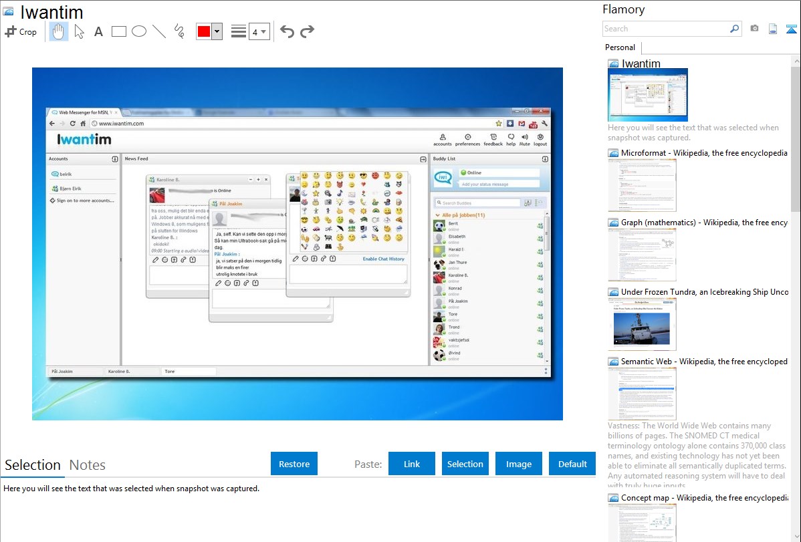Switch to the Notes tab
Screen dimensions: 801x542
click(88, 465)
